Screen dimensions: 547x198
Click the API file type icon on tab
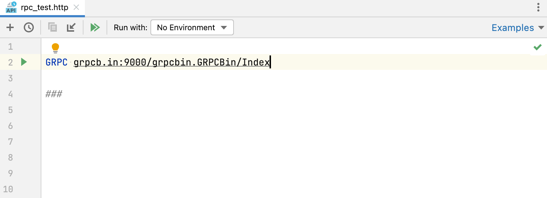pyautogui.click(x=11, y=7)
